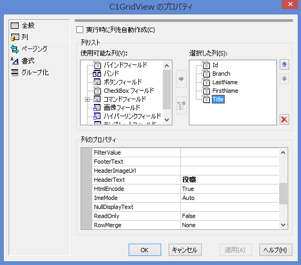The image size is (301, 265).
Task: Click the icon next to Branch column
Action: (x=206, y=74)
